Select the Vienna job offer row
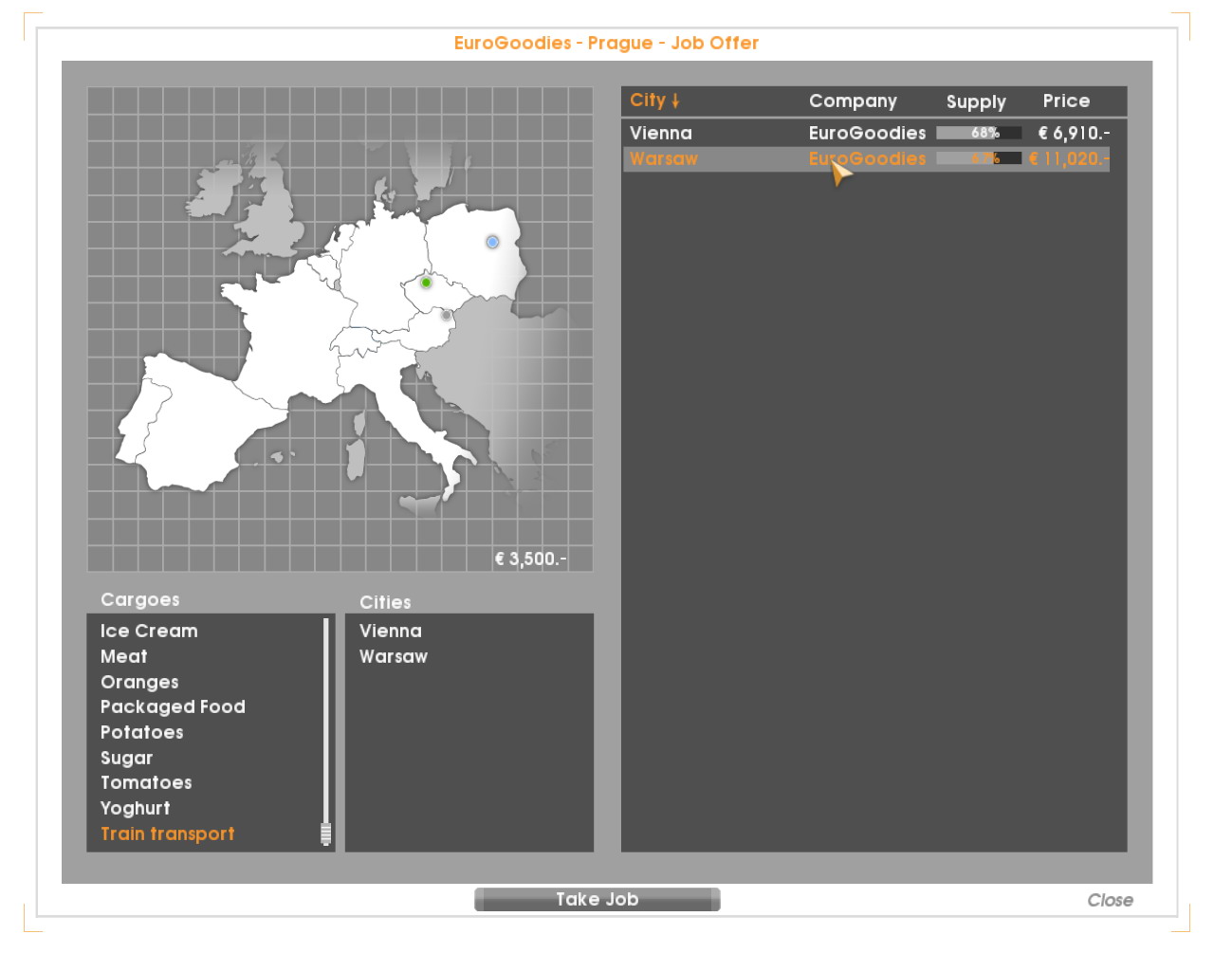Screen dimensions: 1214x971 click(661, 134)
